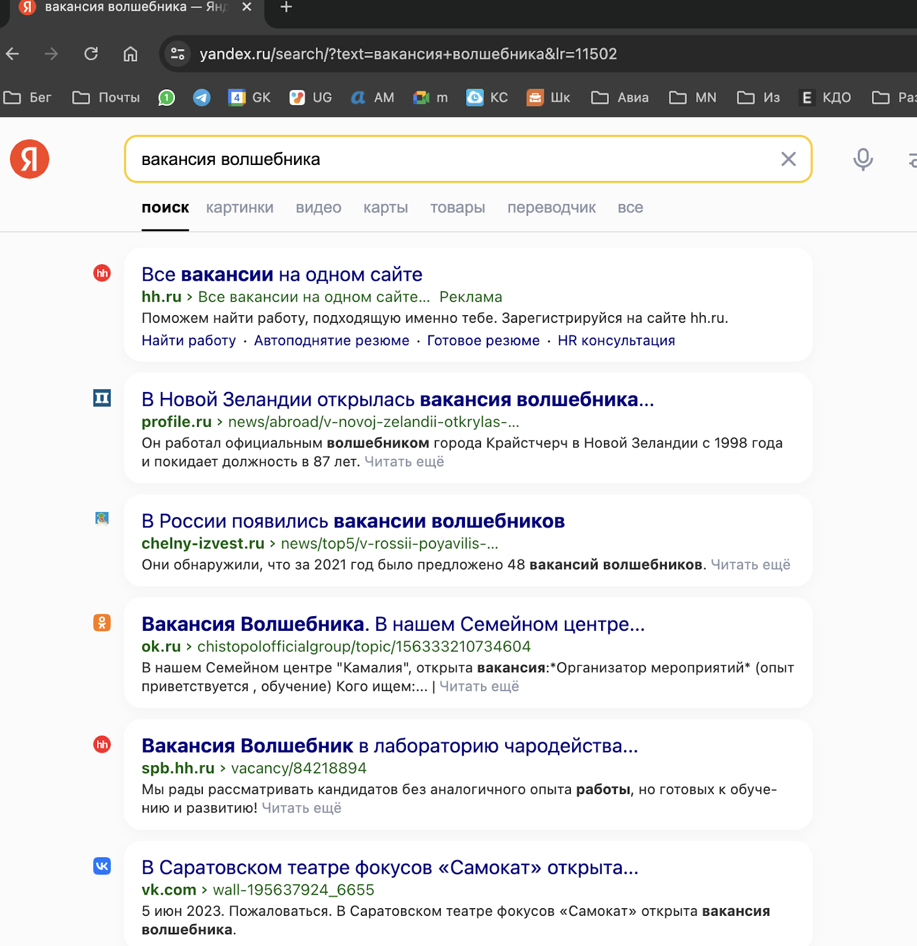The image size is (917, 946).
Task: Click the browser address bar URL
Action: [408, 54]
